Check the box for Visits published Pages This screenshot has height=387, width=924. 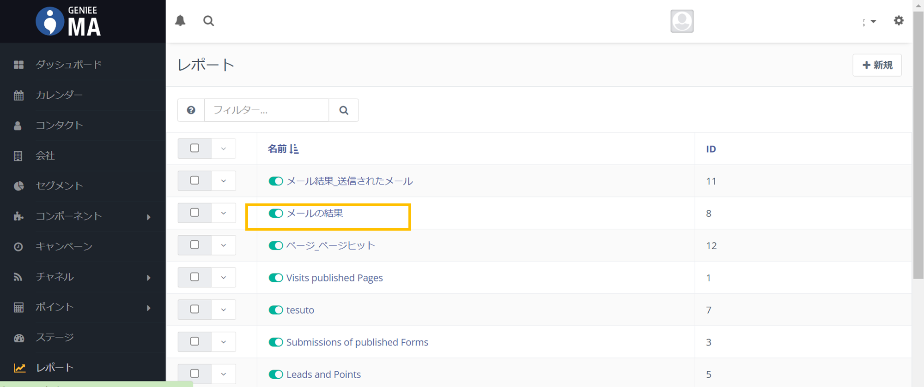(195, 277)
